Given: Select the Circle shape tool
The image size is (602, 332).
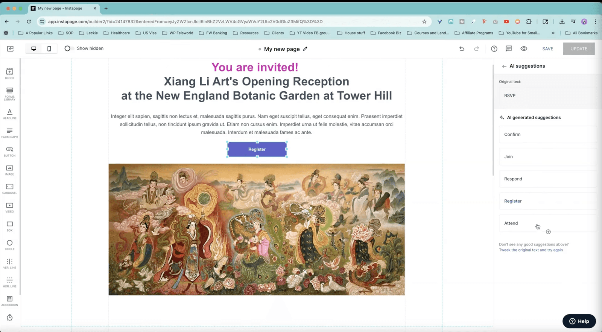Looking at the screenshot, I should pyautogui.click(x=10, y=245).
